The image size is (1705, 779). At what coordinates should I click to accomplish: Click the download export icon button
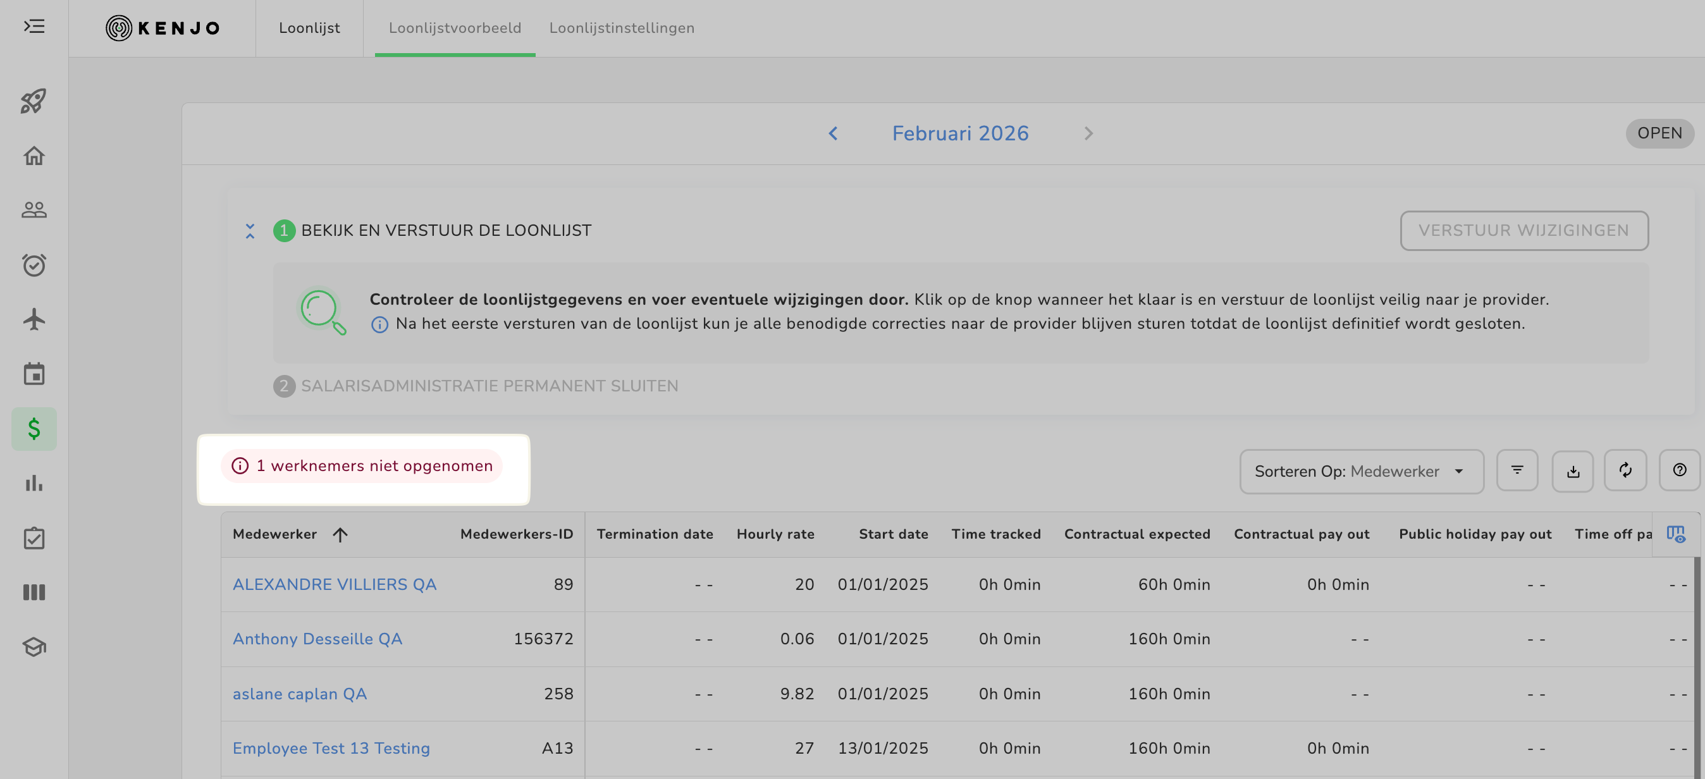1573,470
